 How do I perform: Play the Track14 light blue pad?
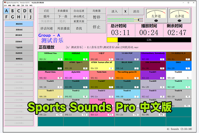[x=127, y=94]
